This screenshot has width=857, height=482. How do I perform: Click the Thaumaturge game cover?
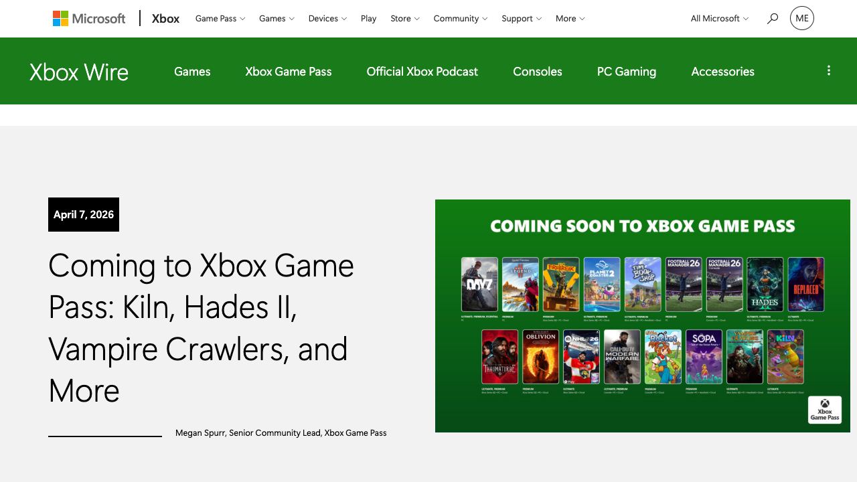coord(500,357)
